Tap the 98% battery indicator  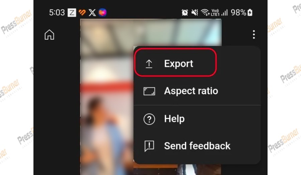tap(241, 13)
